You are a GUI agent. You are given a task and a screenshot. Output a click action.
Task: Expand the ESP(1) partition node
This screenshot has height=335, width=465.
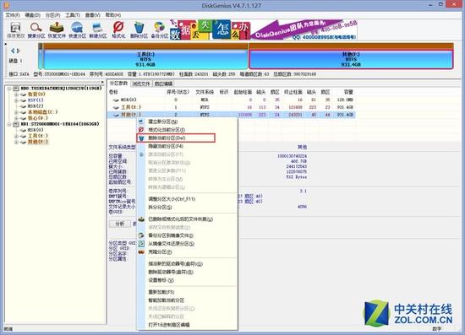(16, 100)
